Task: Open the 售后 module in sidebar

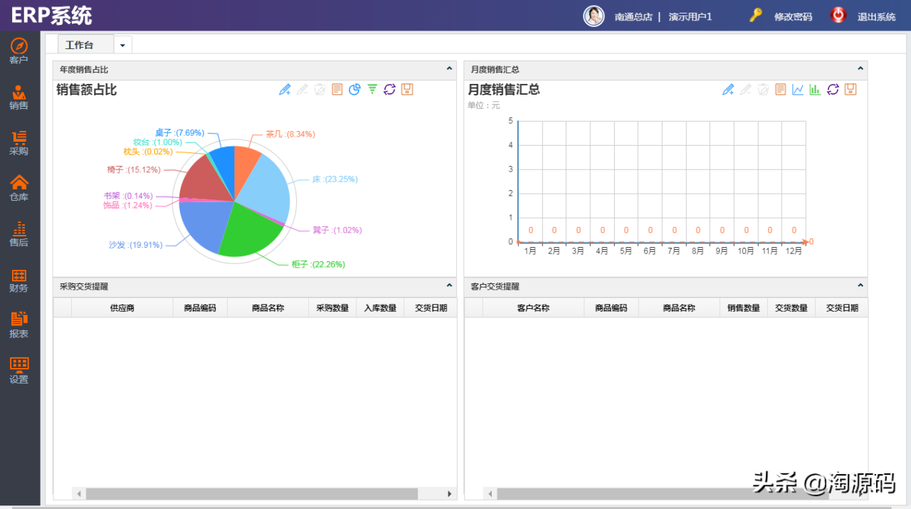Action: click(x=19, y=234)
